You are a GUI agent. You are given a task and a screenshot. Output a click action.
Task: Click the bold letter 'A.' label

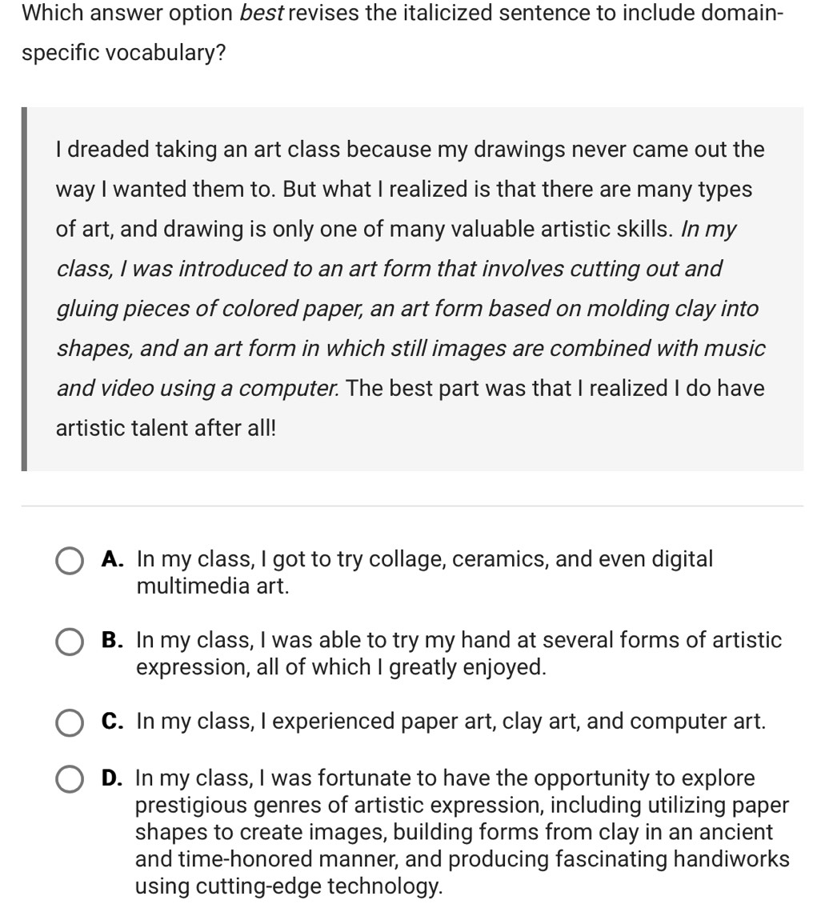coord(113,558)
